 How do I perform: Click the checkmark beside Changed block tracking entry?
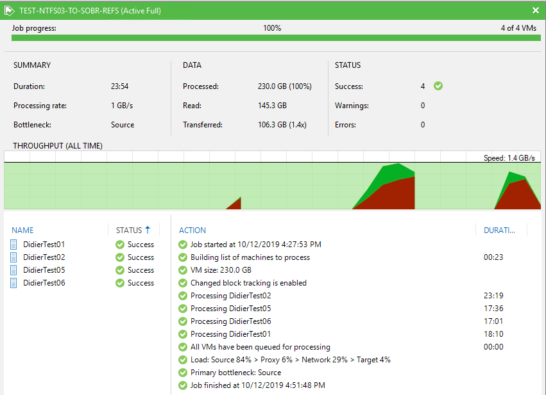(183, 282)
